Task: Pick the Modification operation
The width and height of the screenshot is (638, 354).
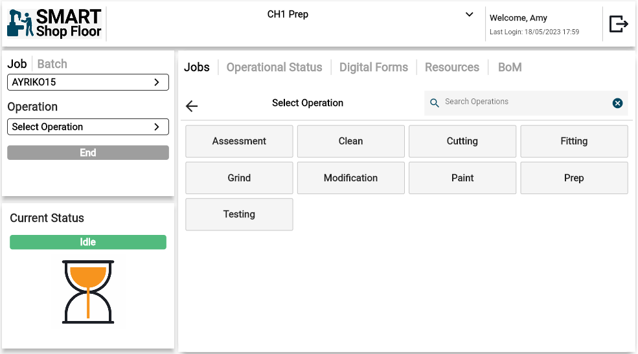Action: tap(350, 178)
